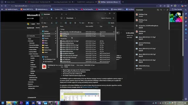Click Delete trash icon in File Explorer toolbar
The width and height of the screenshot is (188, 105).
(75, 23)
